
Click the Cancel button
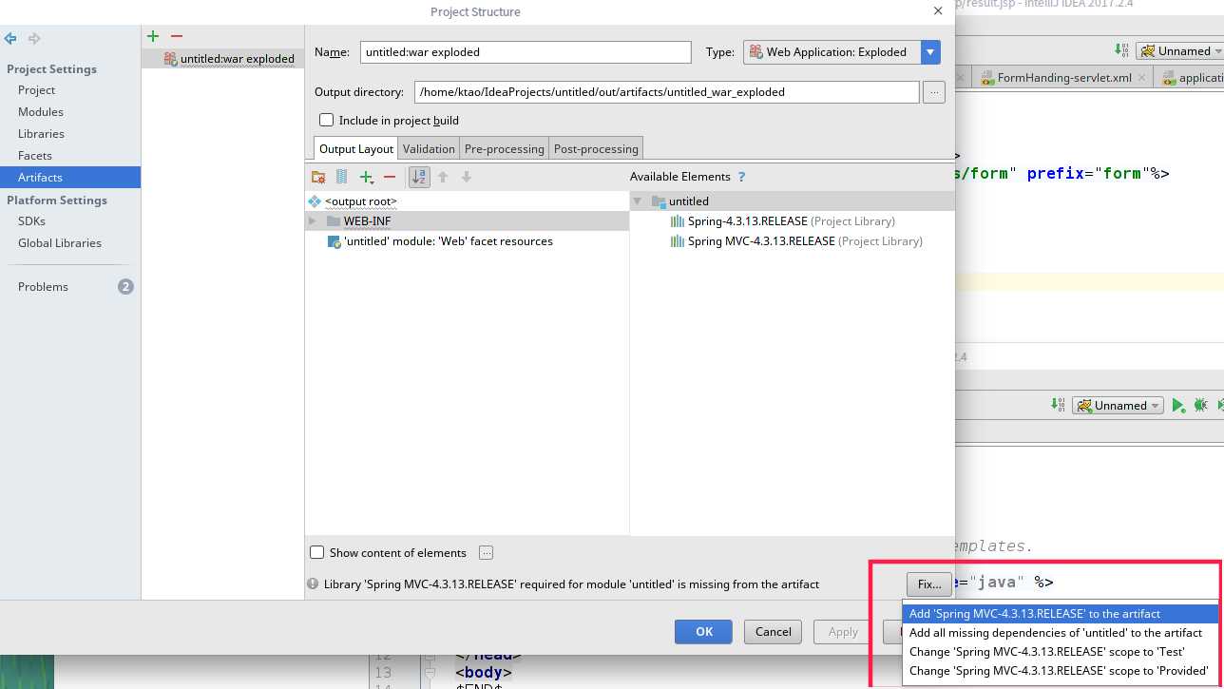tap(774, 631)
